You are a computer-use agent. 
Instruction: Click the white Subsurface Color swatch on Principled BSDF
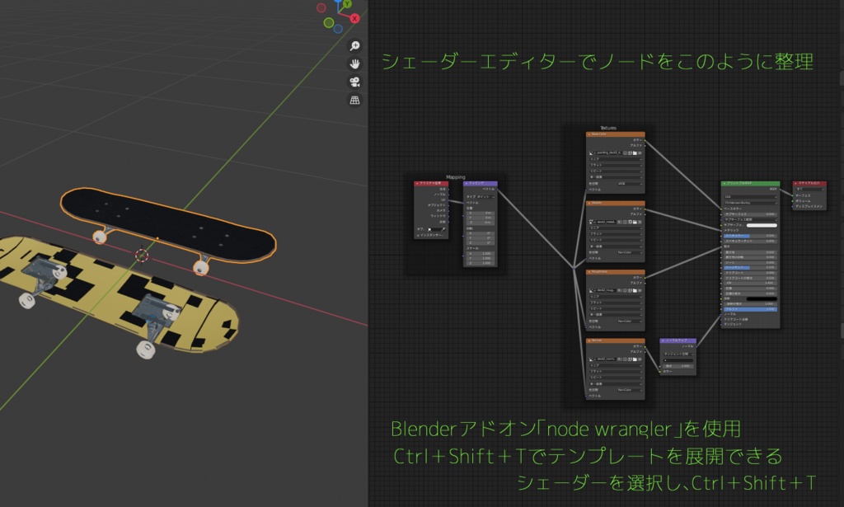click(762, 225)
